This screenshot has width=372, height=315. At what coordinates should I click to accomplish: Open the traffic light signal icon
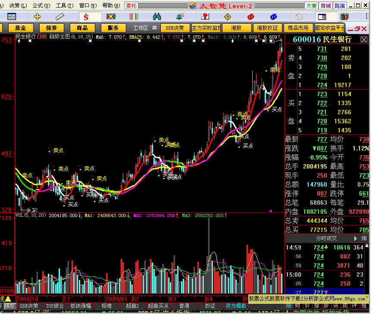111,17
